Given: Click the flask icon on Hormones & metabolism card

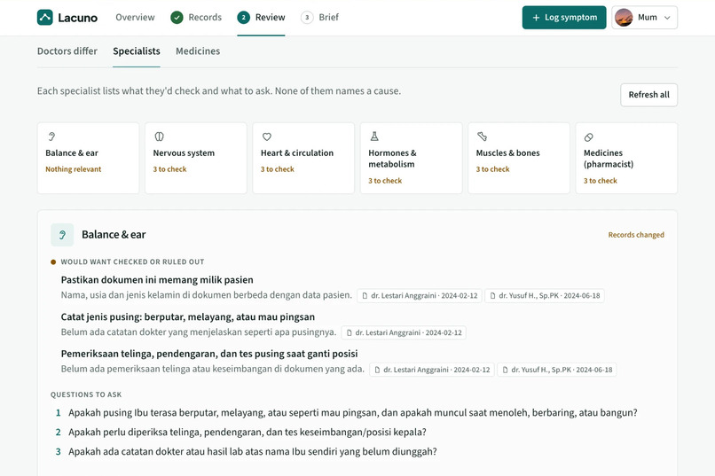Looking at the screenshot, I should pyautogui.click(x=374, y=137).
